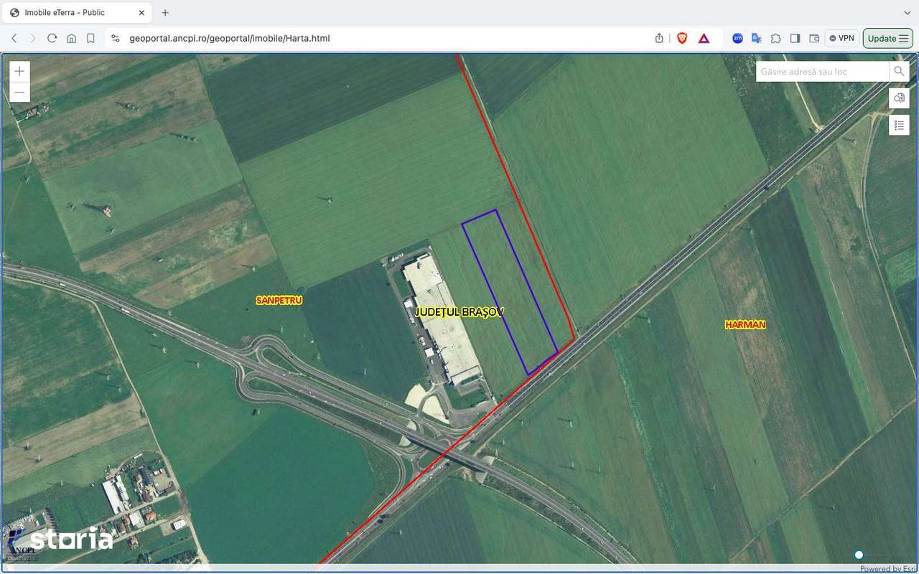Click the Update browser button
Image resolution: width=919 pixels, height=574 pixels.
(x=882, y=38)
